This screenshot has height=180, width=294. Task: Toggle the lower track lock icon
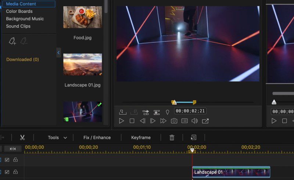pos(15,172)
